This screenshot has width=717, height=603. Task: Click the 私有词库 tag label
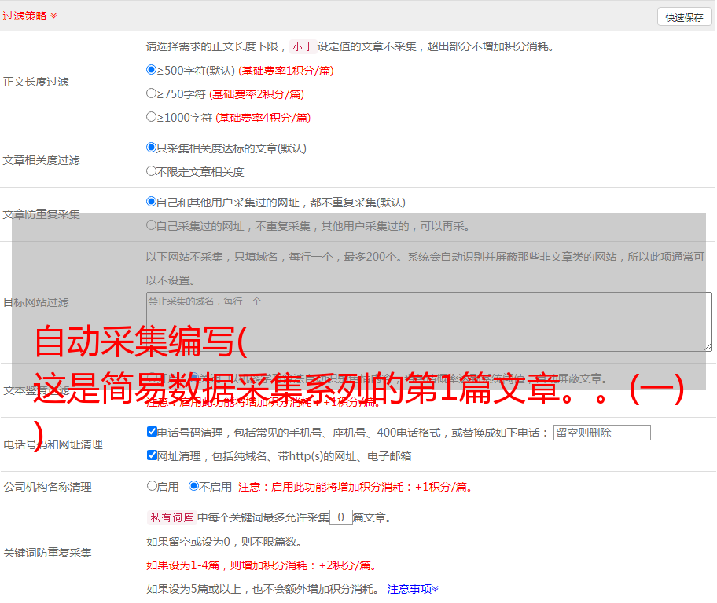click(169, 517)
